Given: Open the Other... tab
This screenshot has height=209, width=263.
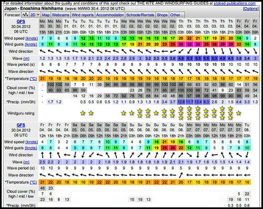Looking at the screenshot, I should tap(177, 15).
